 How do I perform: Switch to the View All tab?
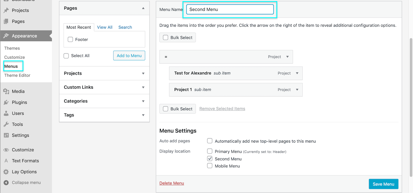(105, 27)
